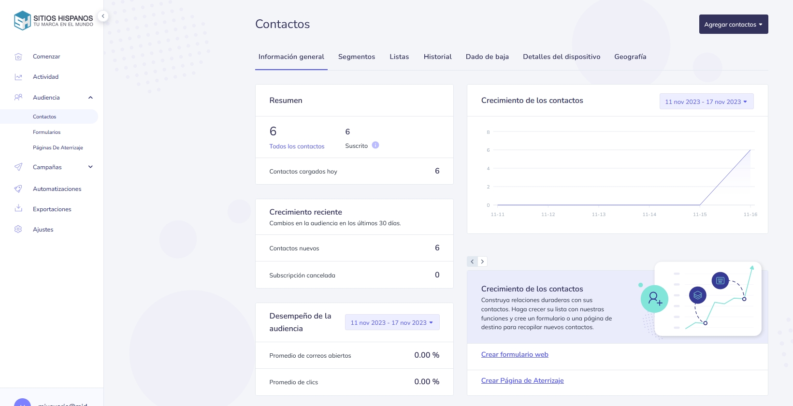Open the Agregar contactos dropdown
Image resolution: width=793 pixels, height=406 pixels.
tap(733, 24)
